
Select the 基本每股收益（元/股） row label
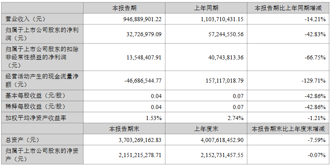coord(35,96)
